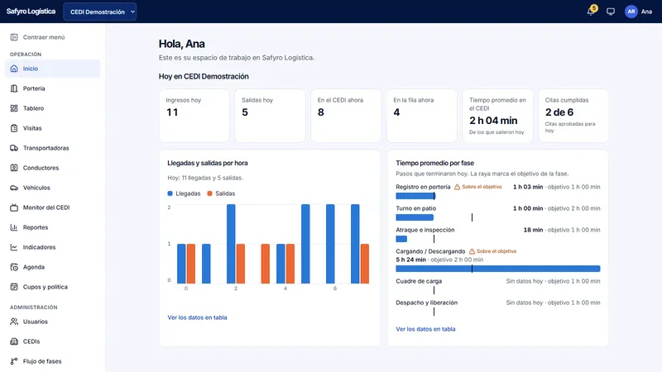662x372 pixels.
Task: Click the Salidas hoy card
Action: point(271,116)
